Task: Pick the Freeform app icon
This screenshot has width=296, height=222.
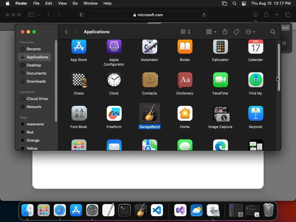Action: pyautogui.click(x=114, y=113)
